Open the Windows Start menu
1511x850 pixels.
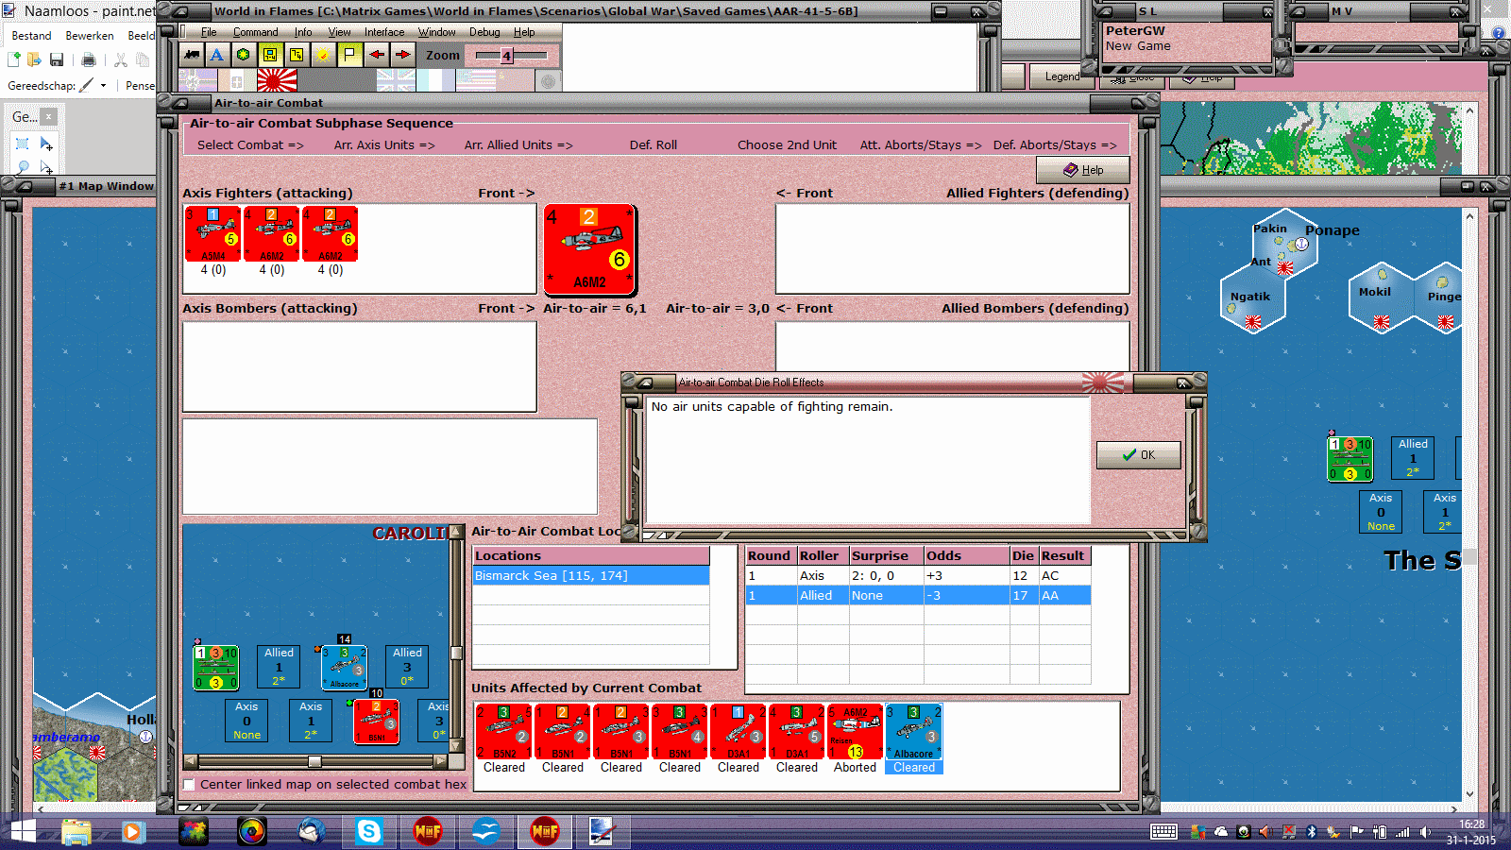point(23,831)
